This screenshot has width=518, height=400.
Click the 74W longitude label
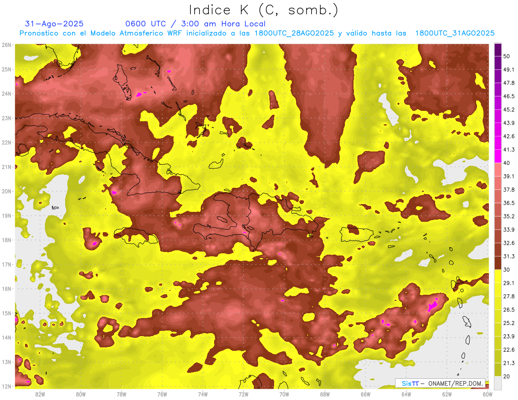point(203,394)
